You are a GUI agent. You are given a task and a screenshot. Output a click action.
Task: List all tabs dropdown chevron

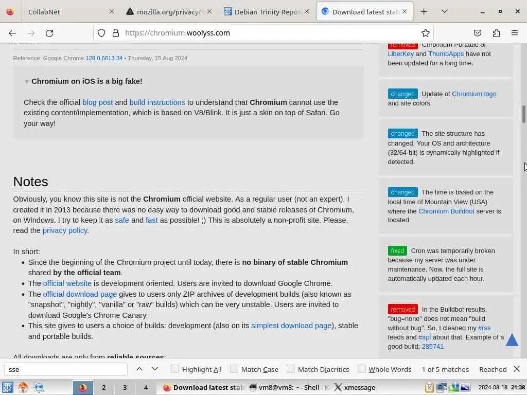point(444,12)
